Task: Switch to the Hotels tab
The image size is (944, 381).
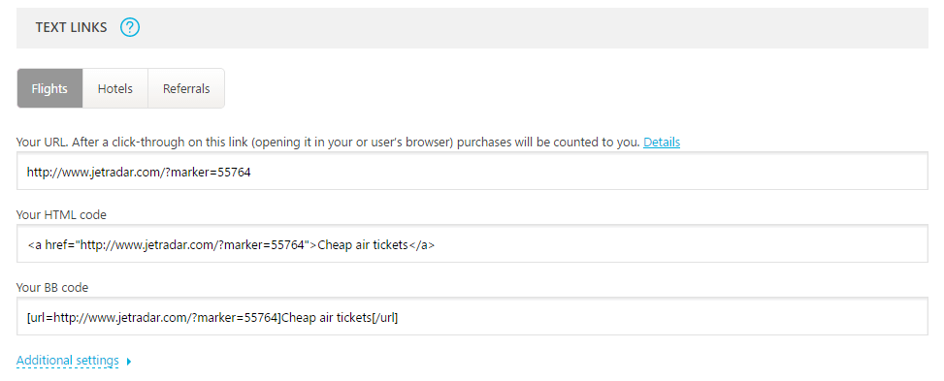Action: (115, 88)
